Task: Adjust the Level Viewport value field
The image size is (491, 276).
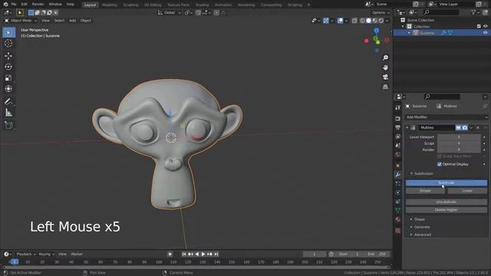Action: click(459, 137)
